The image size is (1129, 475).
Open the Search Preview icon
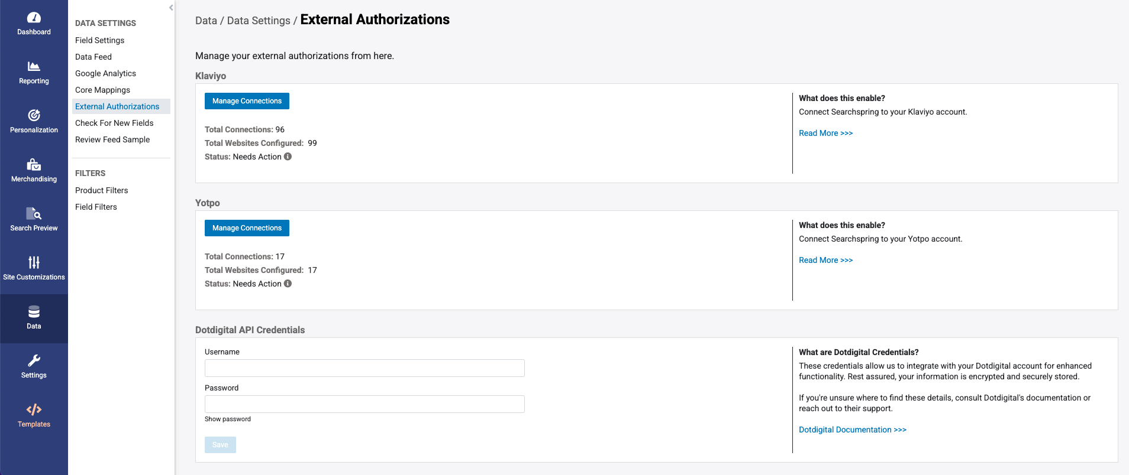(x=34, y=213)
